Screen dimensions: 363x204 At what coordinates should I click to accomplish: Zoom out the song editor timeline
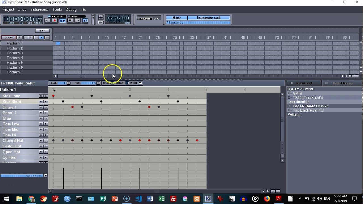356,76
